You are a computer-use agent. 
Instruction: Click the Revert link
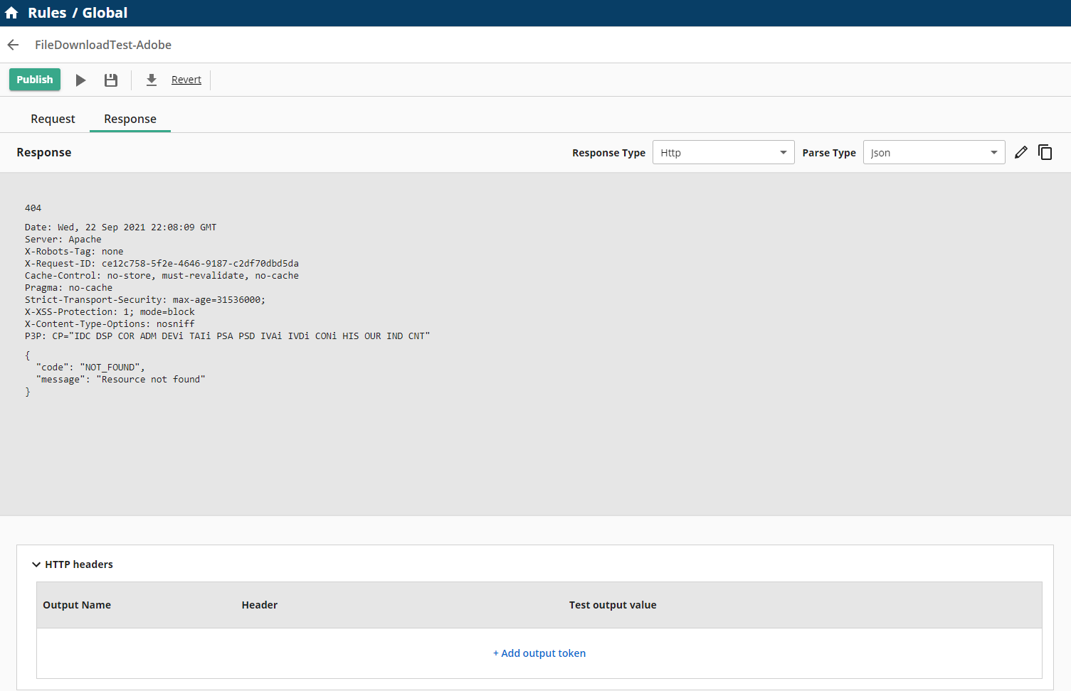coord(186,80)
